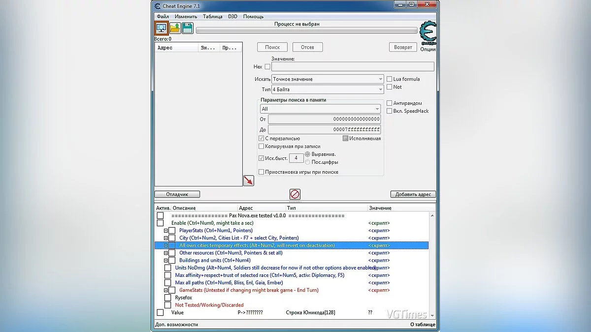Toggle the Hex checkbox
This screenshot has height=332, width=591.
coord(267,66)
